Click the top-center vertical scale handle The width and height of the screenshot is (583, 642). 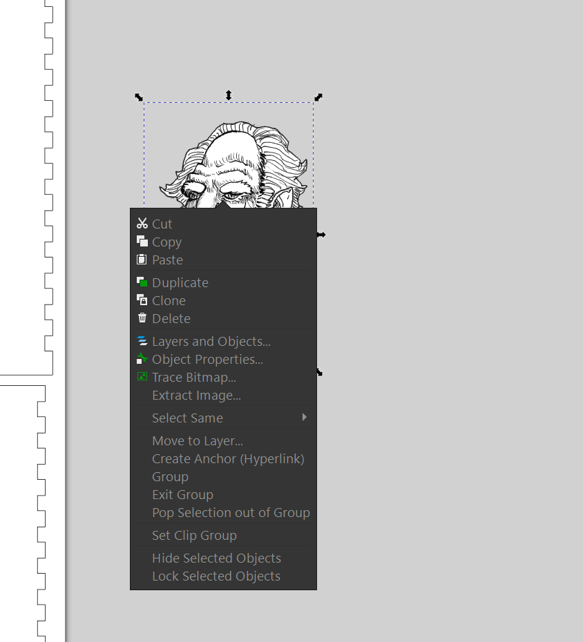tap(229, 95)
